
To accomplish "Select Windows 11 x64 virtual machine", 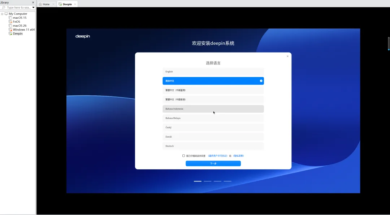I will (x=23, y=30).
